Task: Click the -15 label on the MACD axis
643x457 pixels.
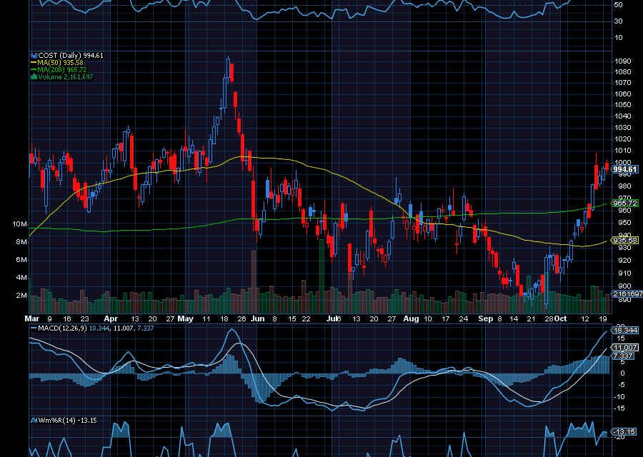Action: pos(619,408)
